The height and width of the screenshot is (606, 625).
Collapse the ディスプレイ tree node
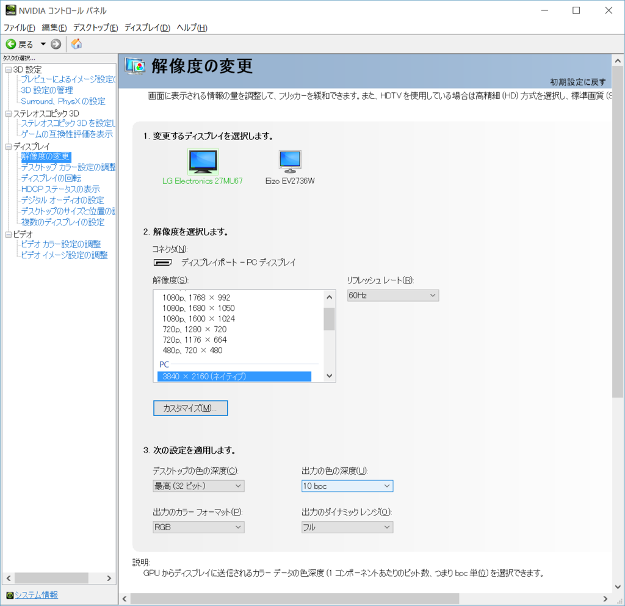tap(9, 147)
